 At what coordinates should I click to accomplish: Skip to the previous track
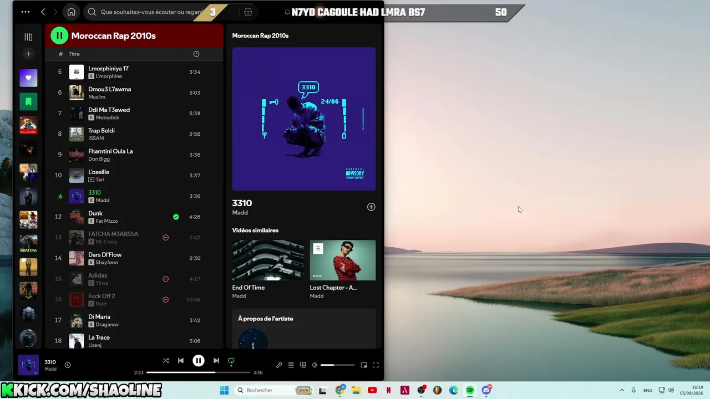(x=181, y=360)
